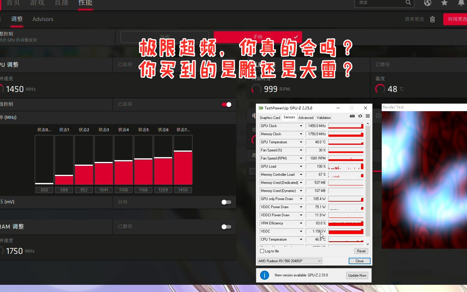Click the 状态7 value field 1450

point(183,190)
